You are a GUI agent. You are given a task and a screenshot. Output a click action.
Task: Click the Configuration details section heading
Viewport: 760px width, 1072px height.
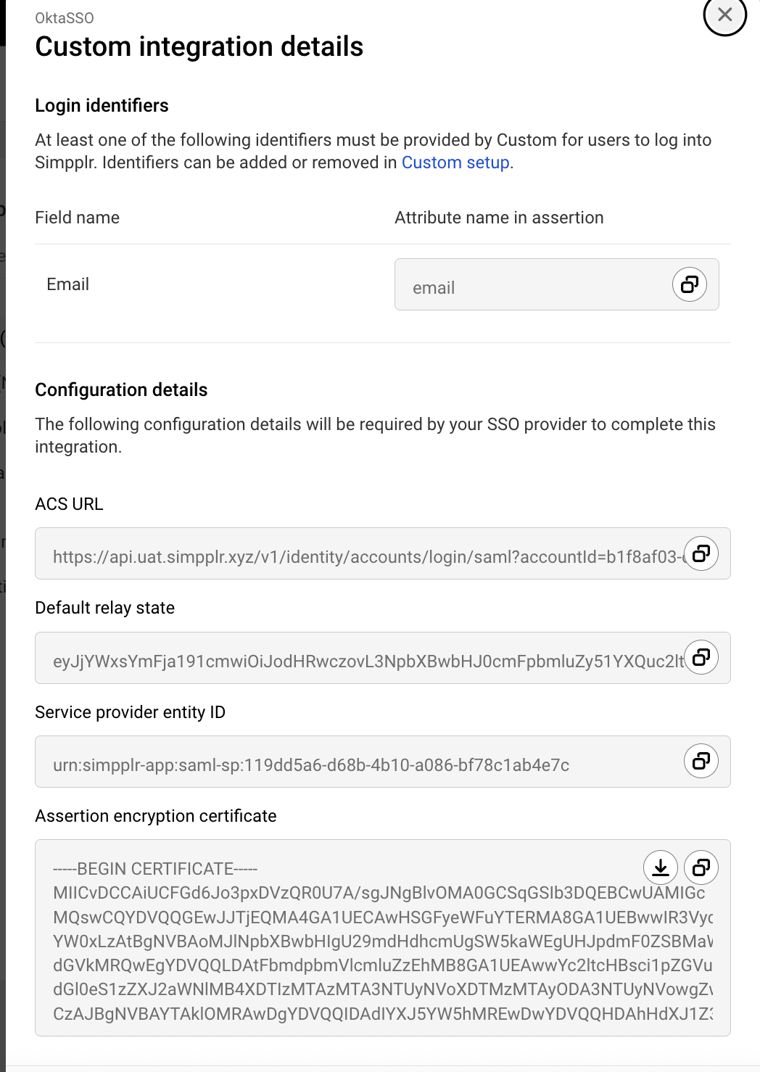click(121, 389)
